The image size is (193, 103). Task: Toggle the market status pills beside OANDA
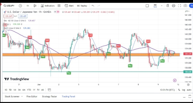click(x=57, y=12)
